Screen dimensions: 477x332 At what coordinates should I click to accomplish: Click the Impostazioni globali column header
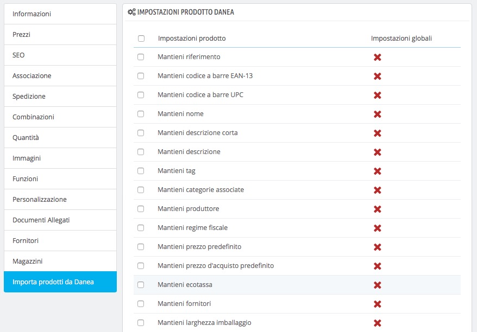tap(401, 39)
